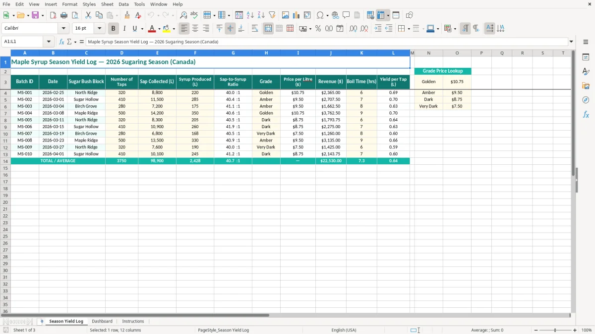Open sidebar Gallery icon

click(586, 86)
